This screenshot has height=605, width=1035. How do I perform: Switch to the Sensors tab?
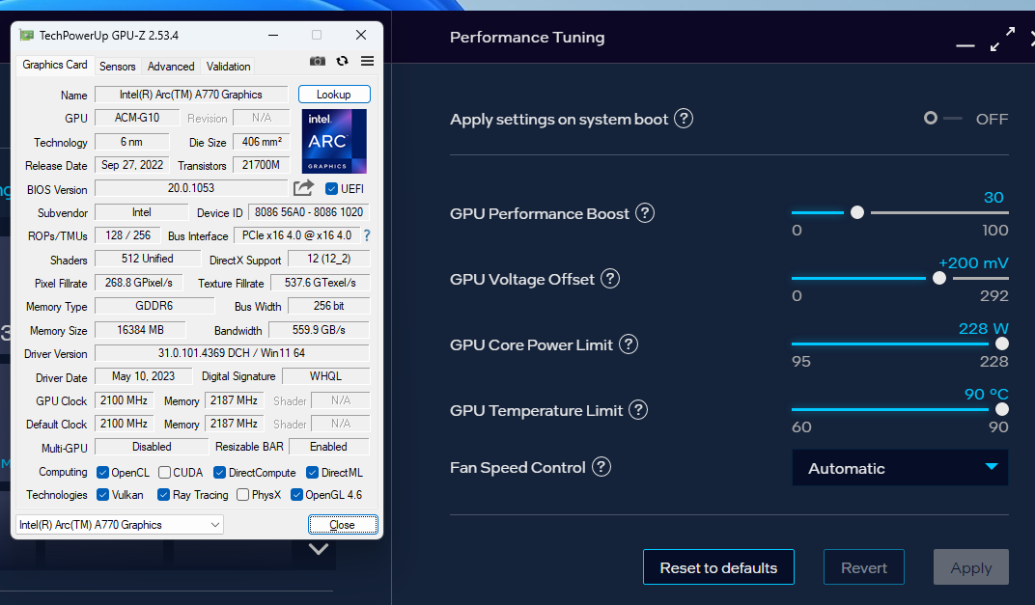118,66
